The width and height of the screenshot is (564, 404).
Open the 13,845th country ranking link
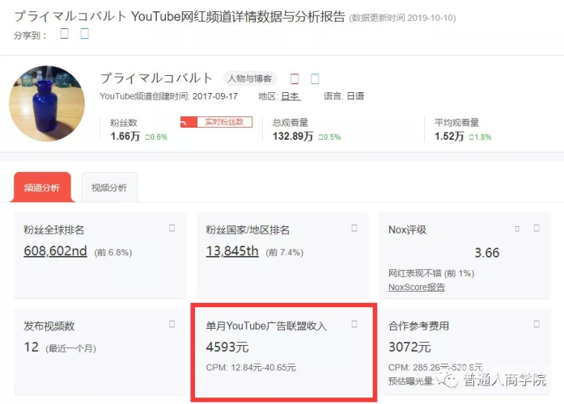pyautogui.click(x=232, y=250)
